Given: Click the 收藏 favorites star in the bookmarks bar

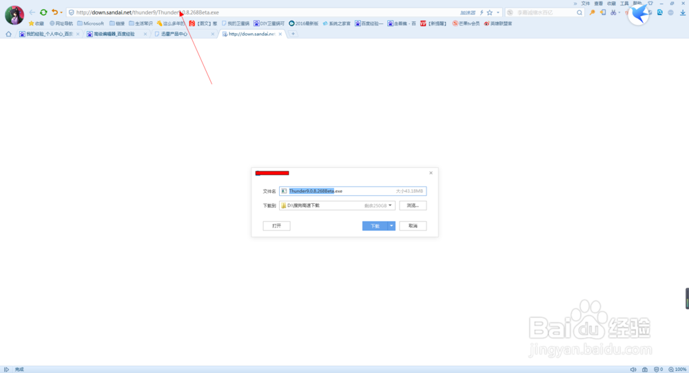Looking at the screenshot, I should pos(36,23).
